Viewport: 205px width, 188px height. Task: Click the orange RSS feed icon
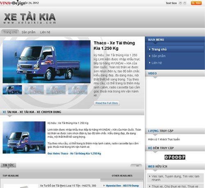pyautogui.click(x=196, y=3)
